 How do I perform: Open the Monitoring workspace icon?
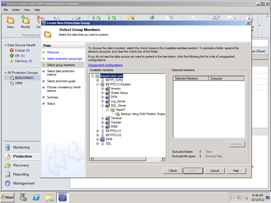pos(8,147)
